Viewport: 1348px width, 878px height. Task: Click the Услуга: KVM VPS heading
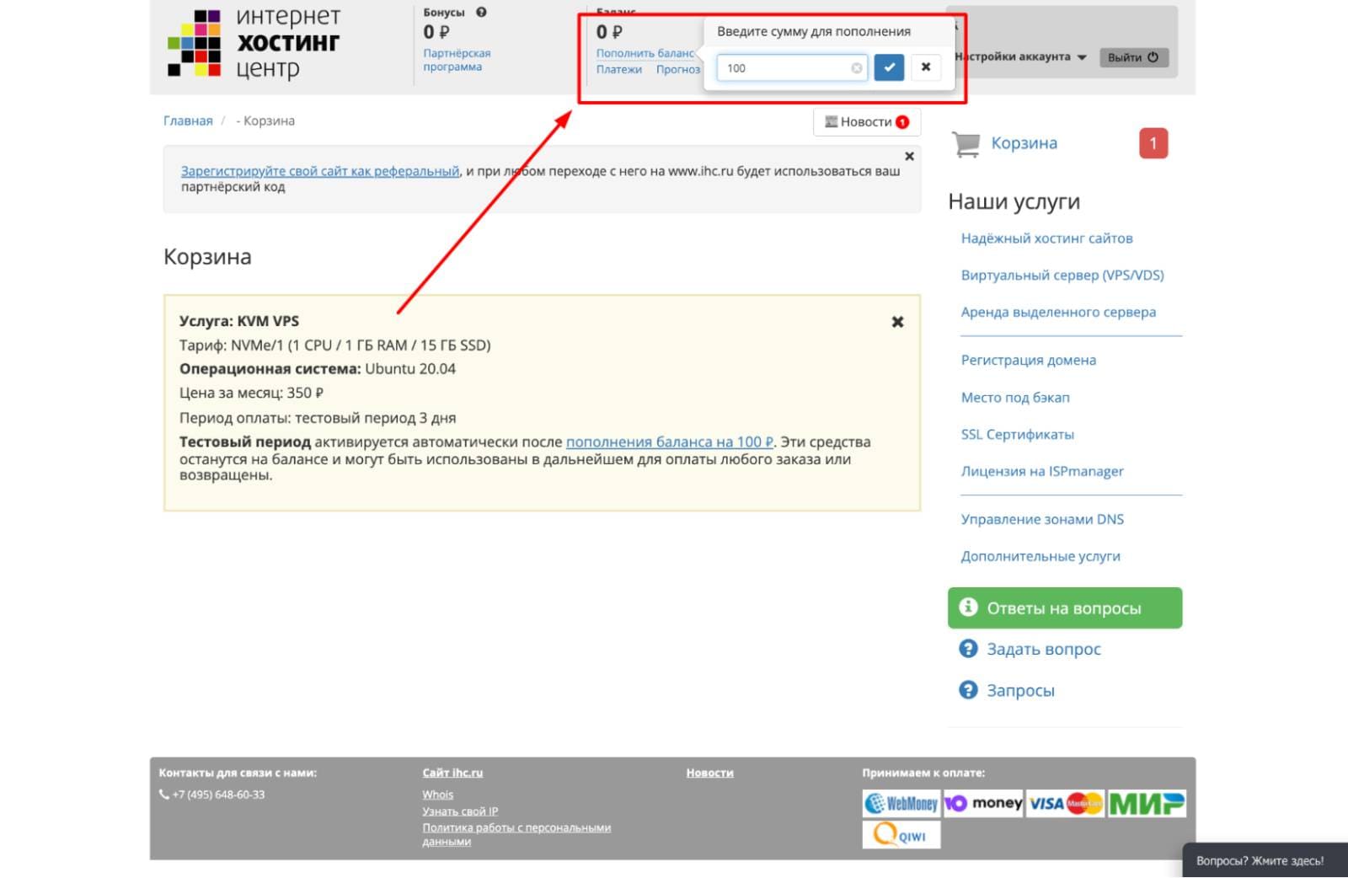239,321
